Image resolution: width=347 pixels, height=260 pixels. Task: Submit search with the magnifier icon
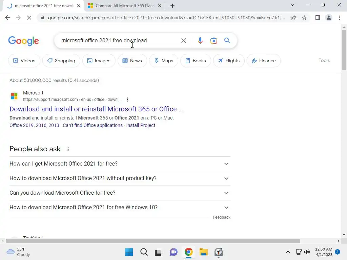[x=227, y=41]
